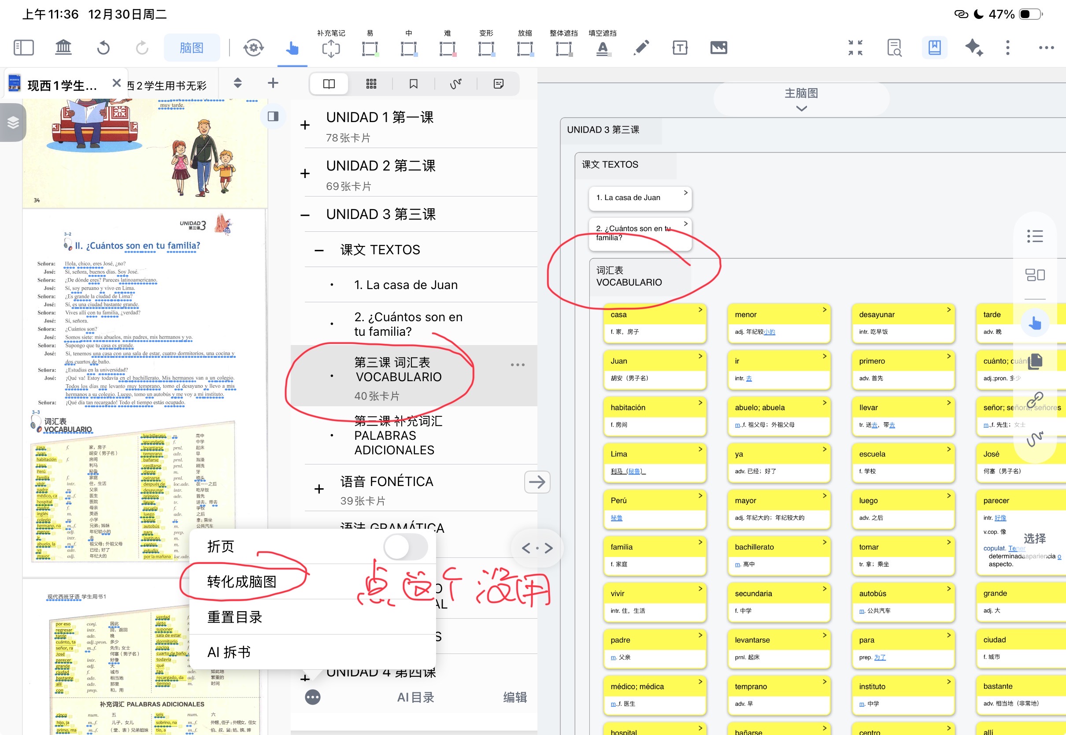
Task: Click the image insert icon
Action: [x=718, y=48]
